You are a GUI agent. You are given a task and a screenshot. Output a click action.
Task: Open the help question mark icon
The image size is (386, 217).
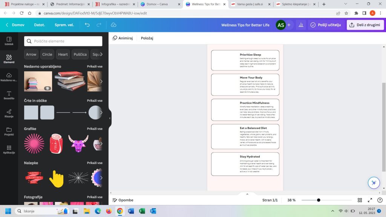click(380, 200)
